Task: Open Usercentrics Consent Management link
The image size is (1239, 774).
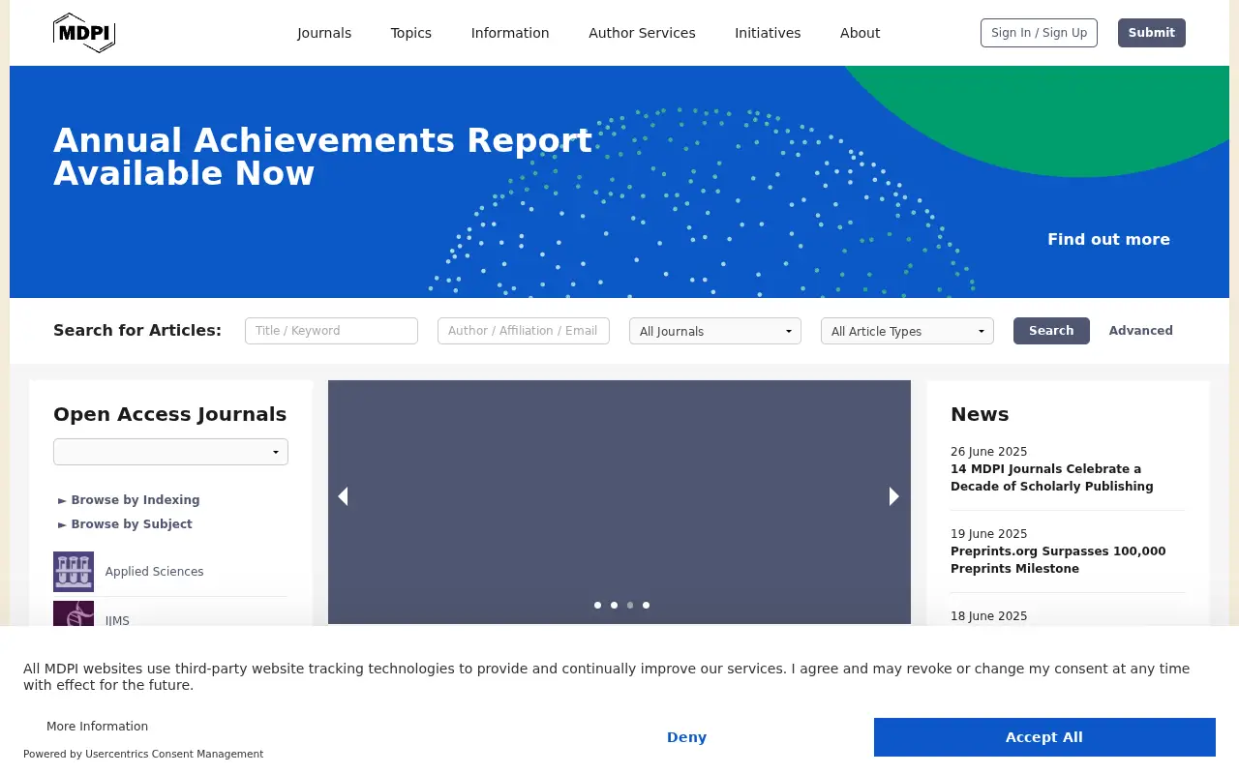Action: pos(174,755)
